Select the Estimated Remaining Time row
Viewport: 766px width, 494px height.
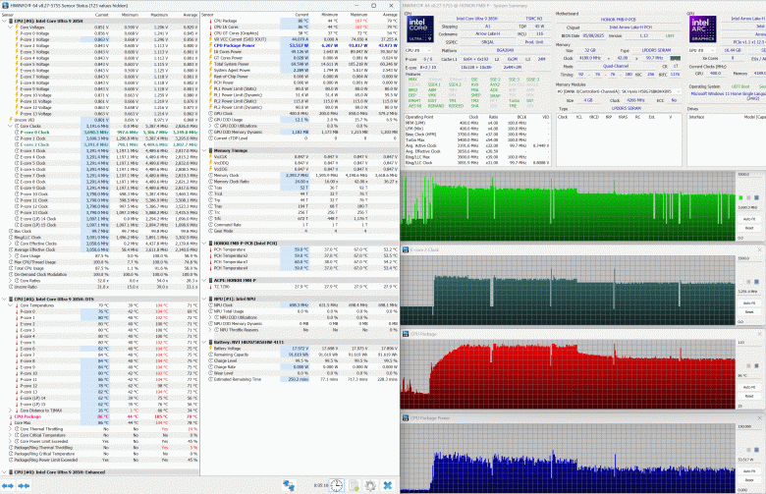point(300,379)
